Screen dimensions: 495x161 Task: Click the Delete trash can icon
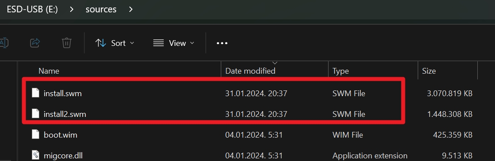tap(67, 43)
